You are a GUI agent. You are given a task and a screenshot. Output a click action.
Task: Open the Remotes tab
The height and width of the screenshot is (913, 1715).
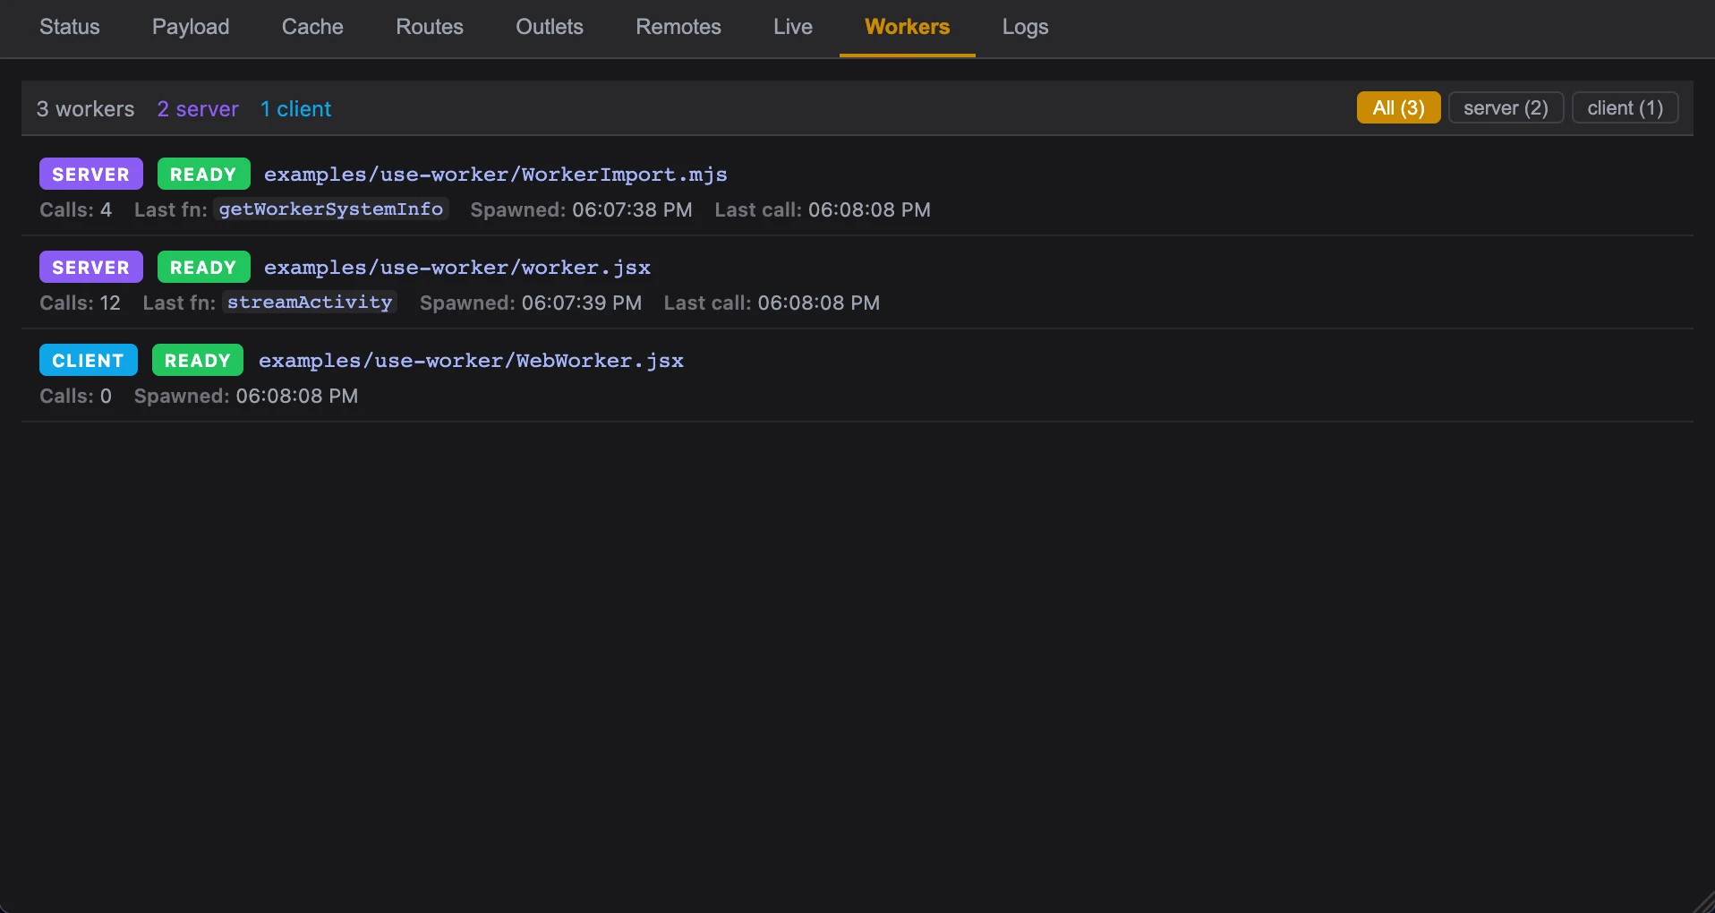tap(678, 27)
